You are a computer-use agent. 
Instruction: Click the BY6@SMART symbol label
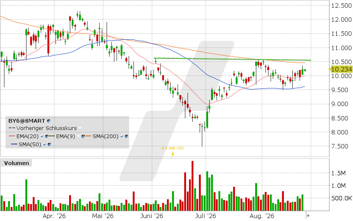coord(26,121)
